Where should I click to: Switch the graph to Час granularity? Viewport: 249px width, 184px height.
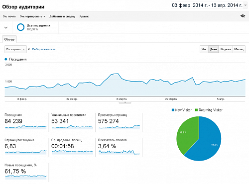[x=204, y=49]
